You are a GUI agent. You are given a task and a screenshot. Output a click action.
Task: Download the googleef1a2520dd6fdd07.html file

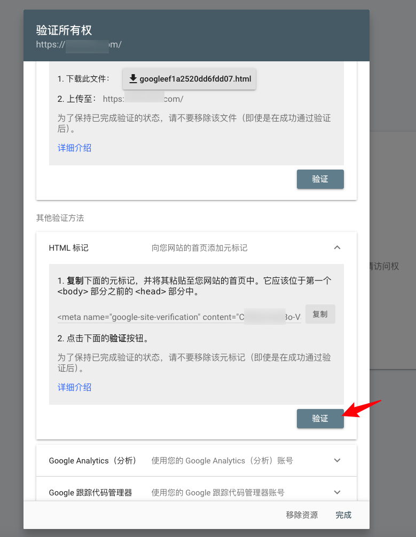point(189,79)
